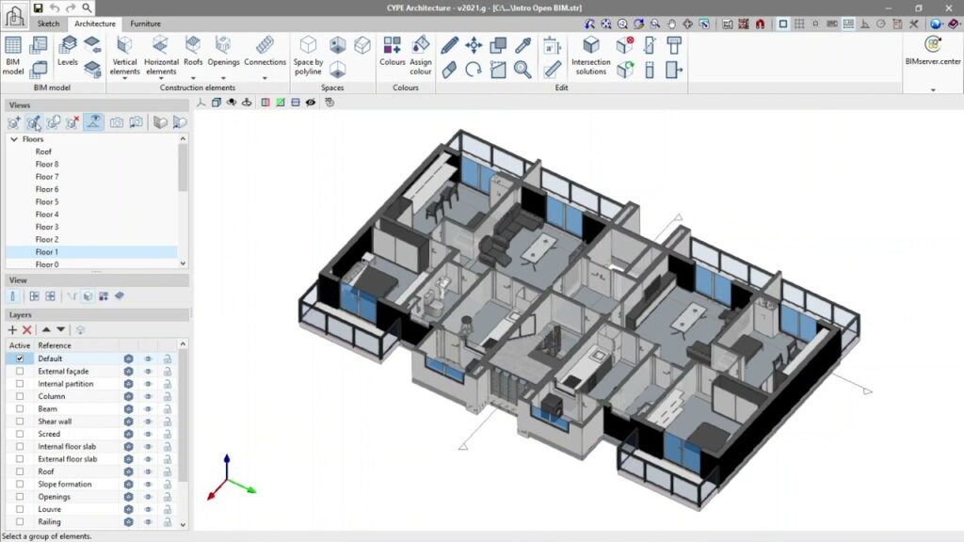Screen dimensions: 964x542
Task: Open Intersection solutions
Action: [x=591, y=56]
